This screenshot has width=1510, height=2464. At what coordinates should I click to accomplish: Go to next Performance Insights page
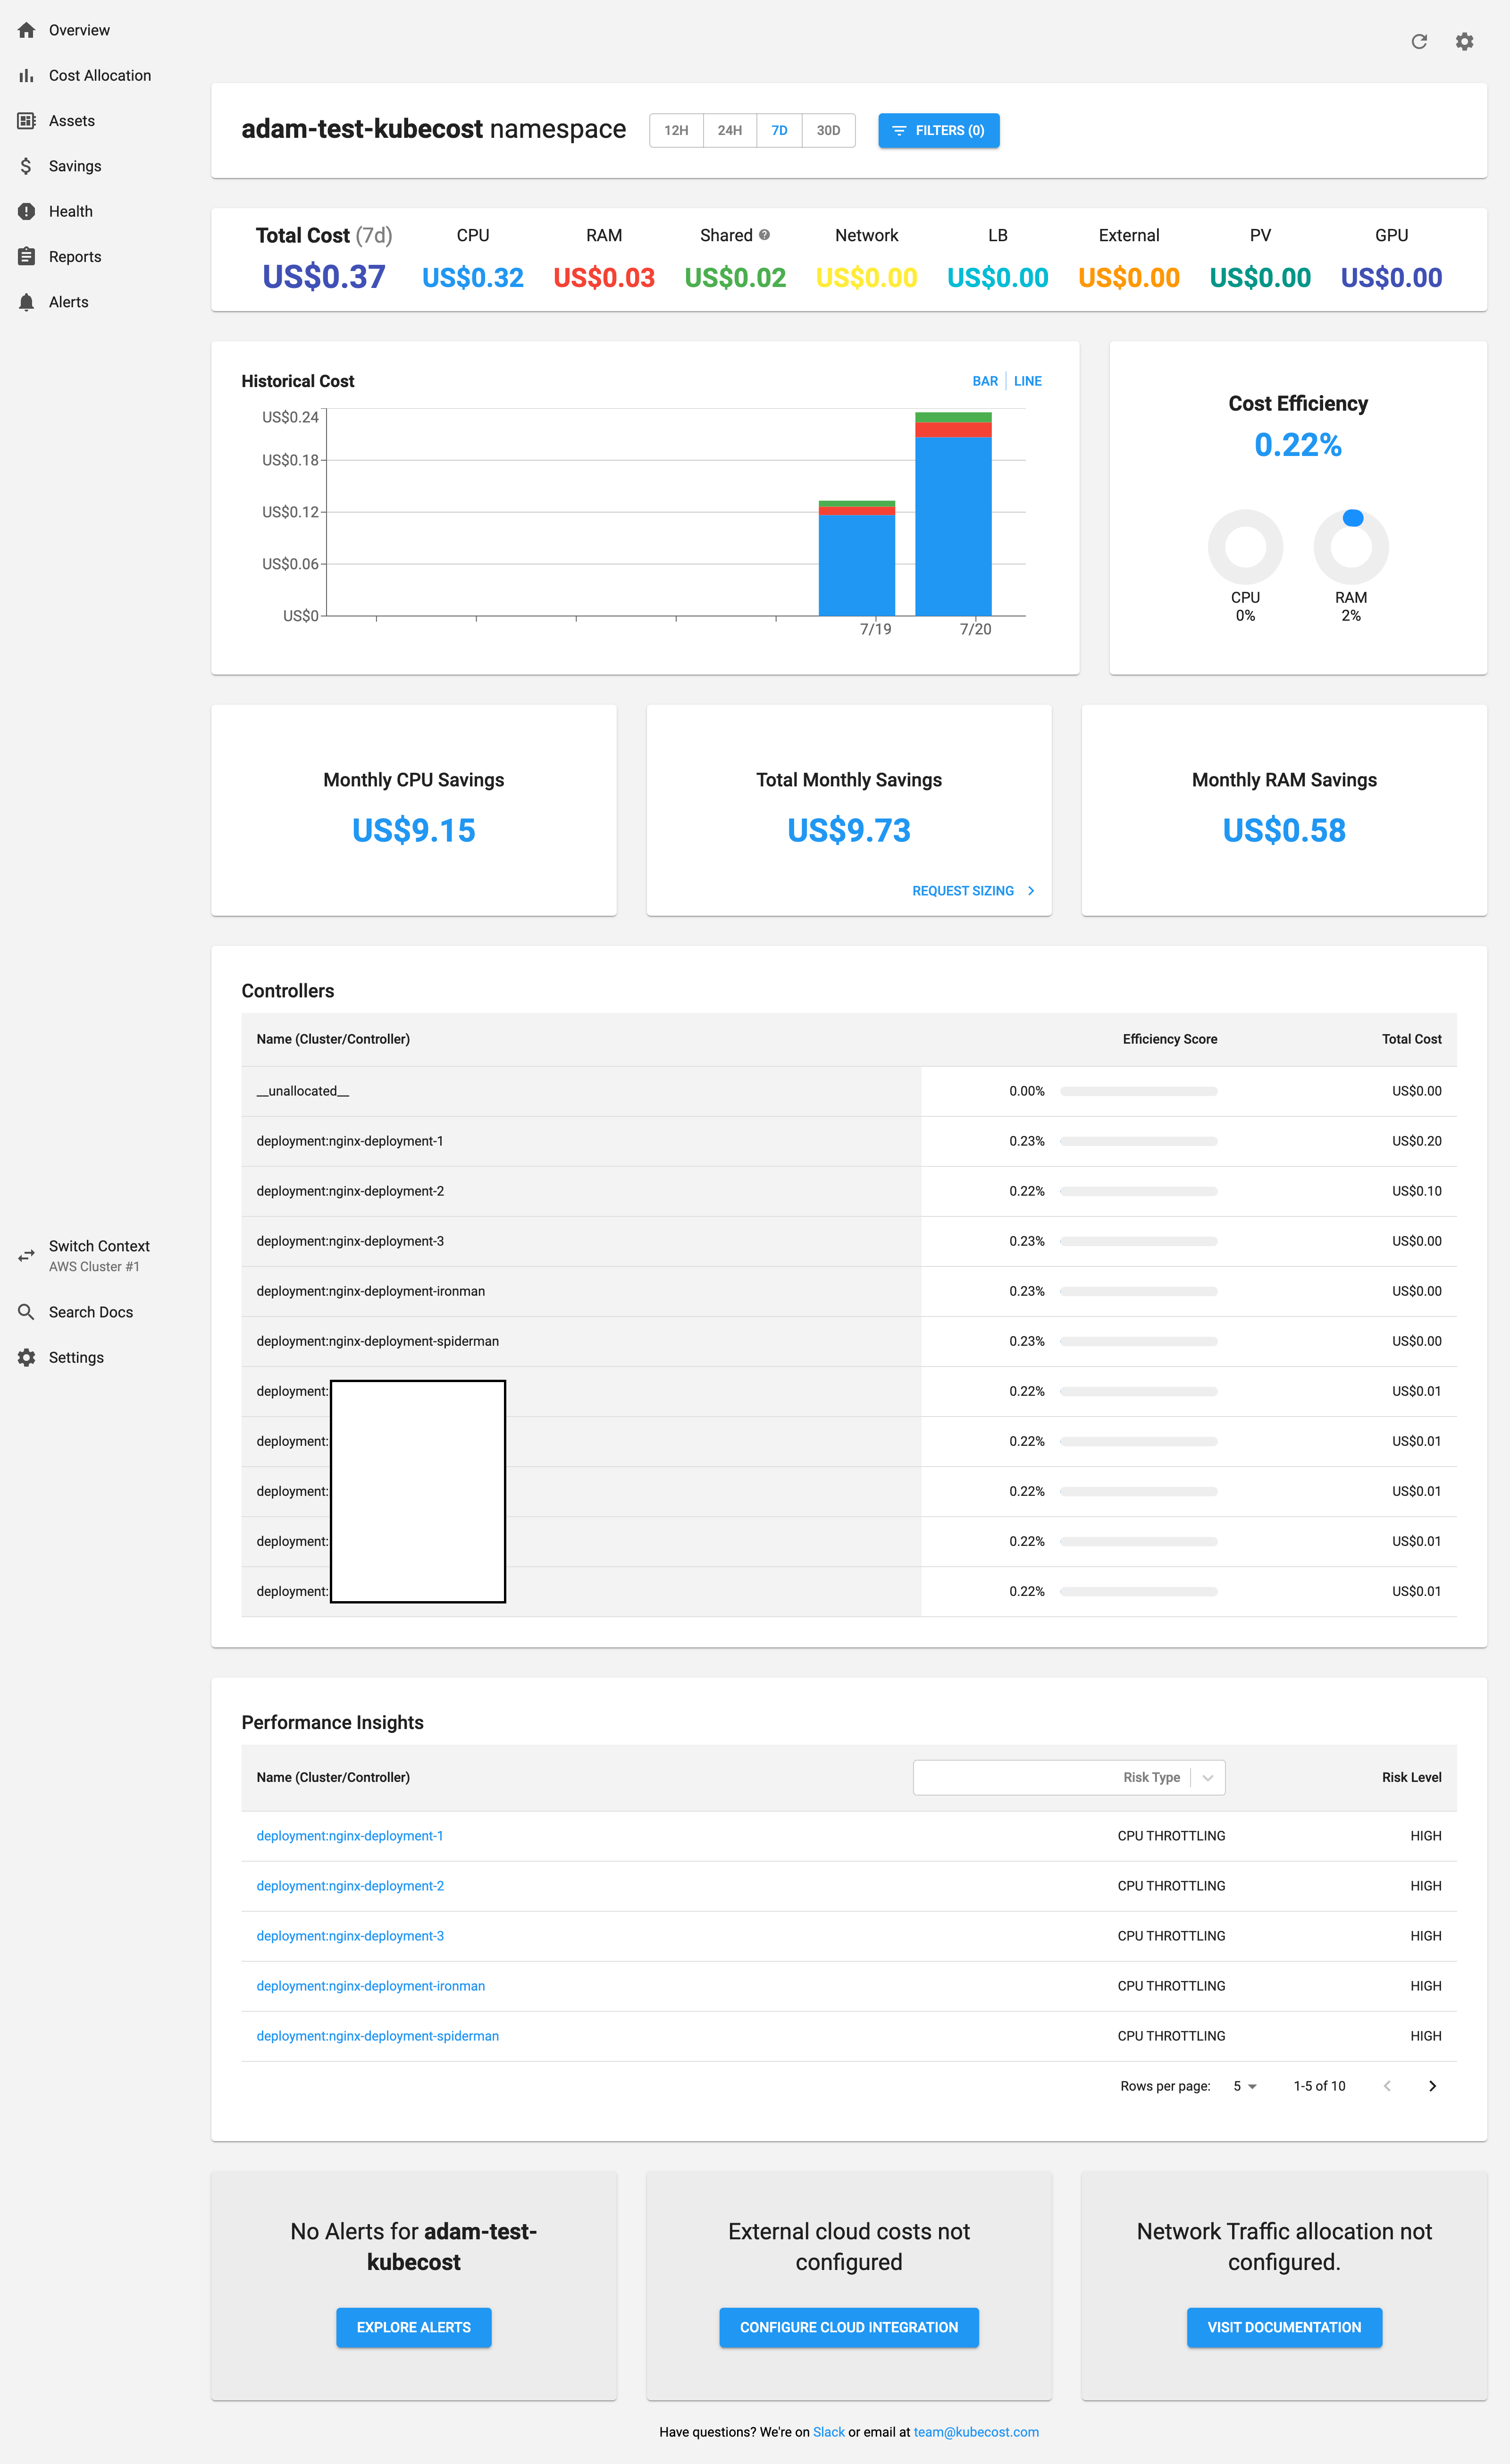(x=1432, y=2086)
